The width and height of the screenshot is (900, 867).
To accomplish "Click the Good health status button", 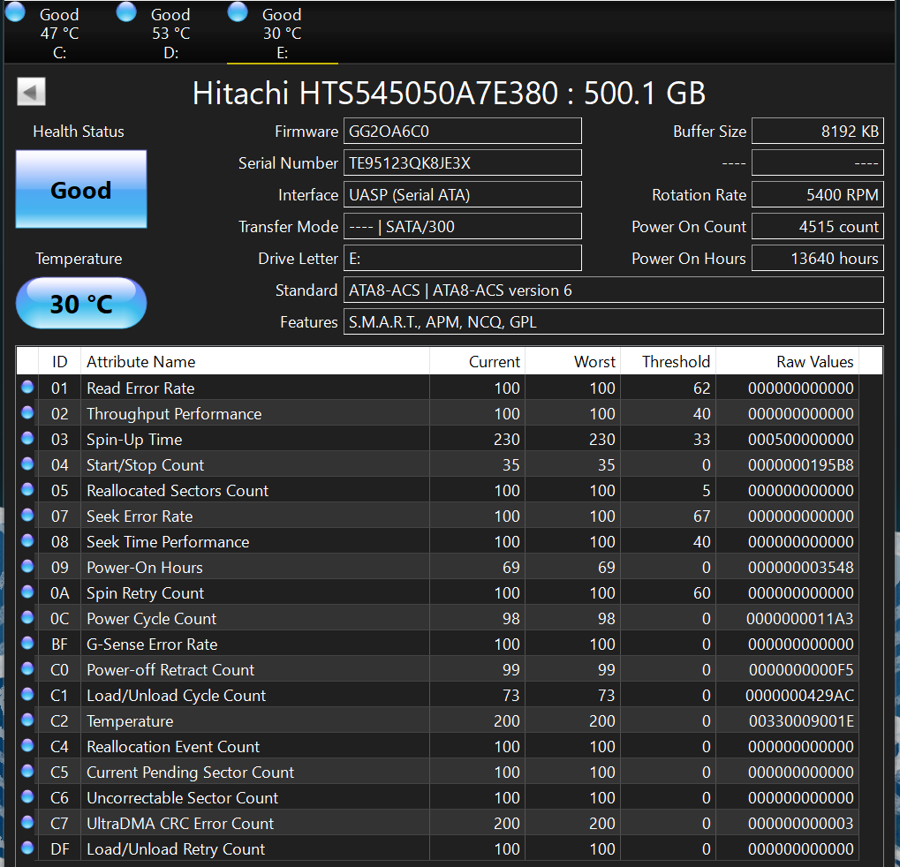I will click(81, 189).
